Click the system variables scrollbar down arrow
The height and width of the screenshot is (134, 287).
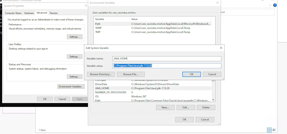coord(213,100)
